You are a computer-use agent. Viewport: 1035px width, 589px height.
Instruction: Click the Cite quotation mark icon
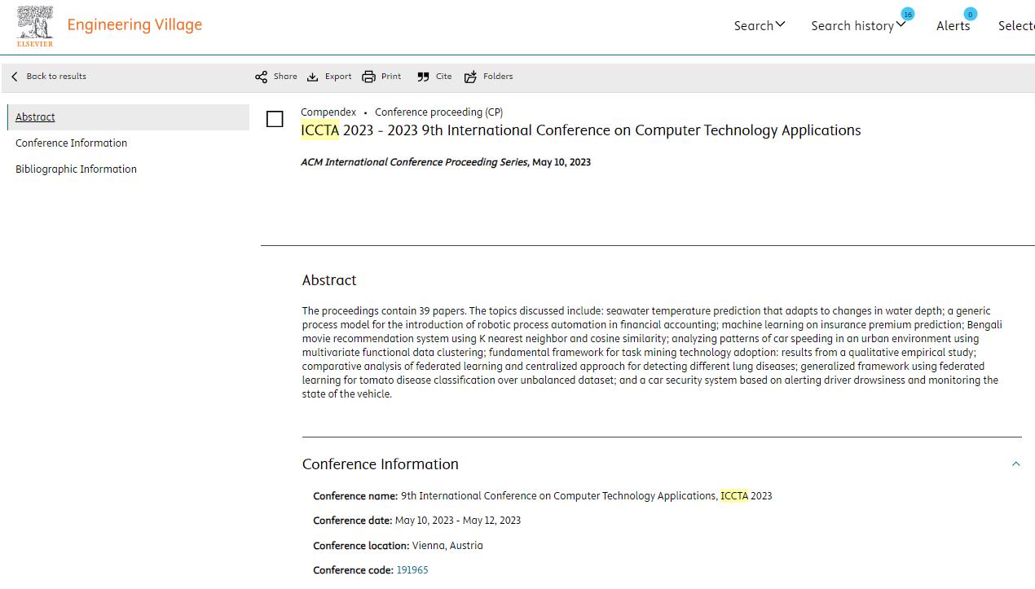tap(423, 77)
